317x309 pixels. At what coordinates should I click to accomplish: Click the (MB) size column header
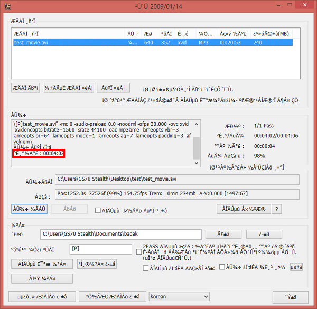point(271,34)
